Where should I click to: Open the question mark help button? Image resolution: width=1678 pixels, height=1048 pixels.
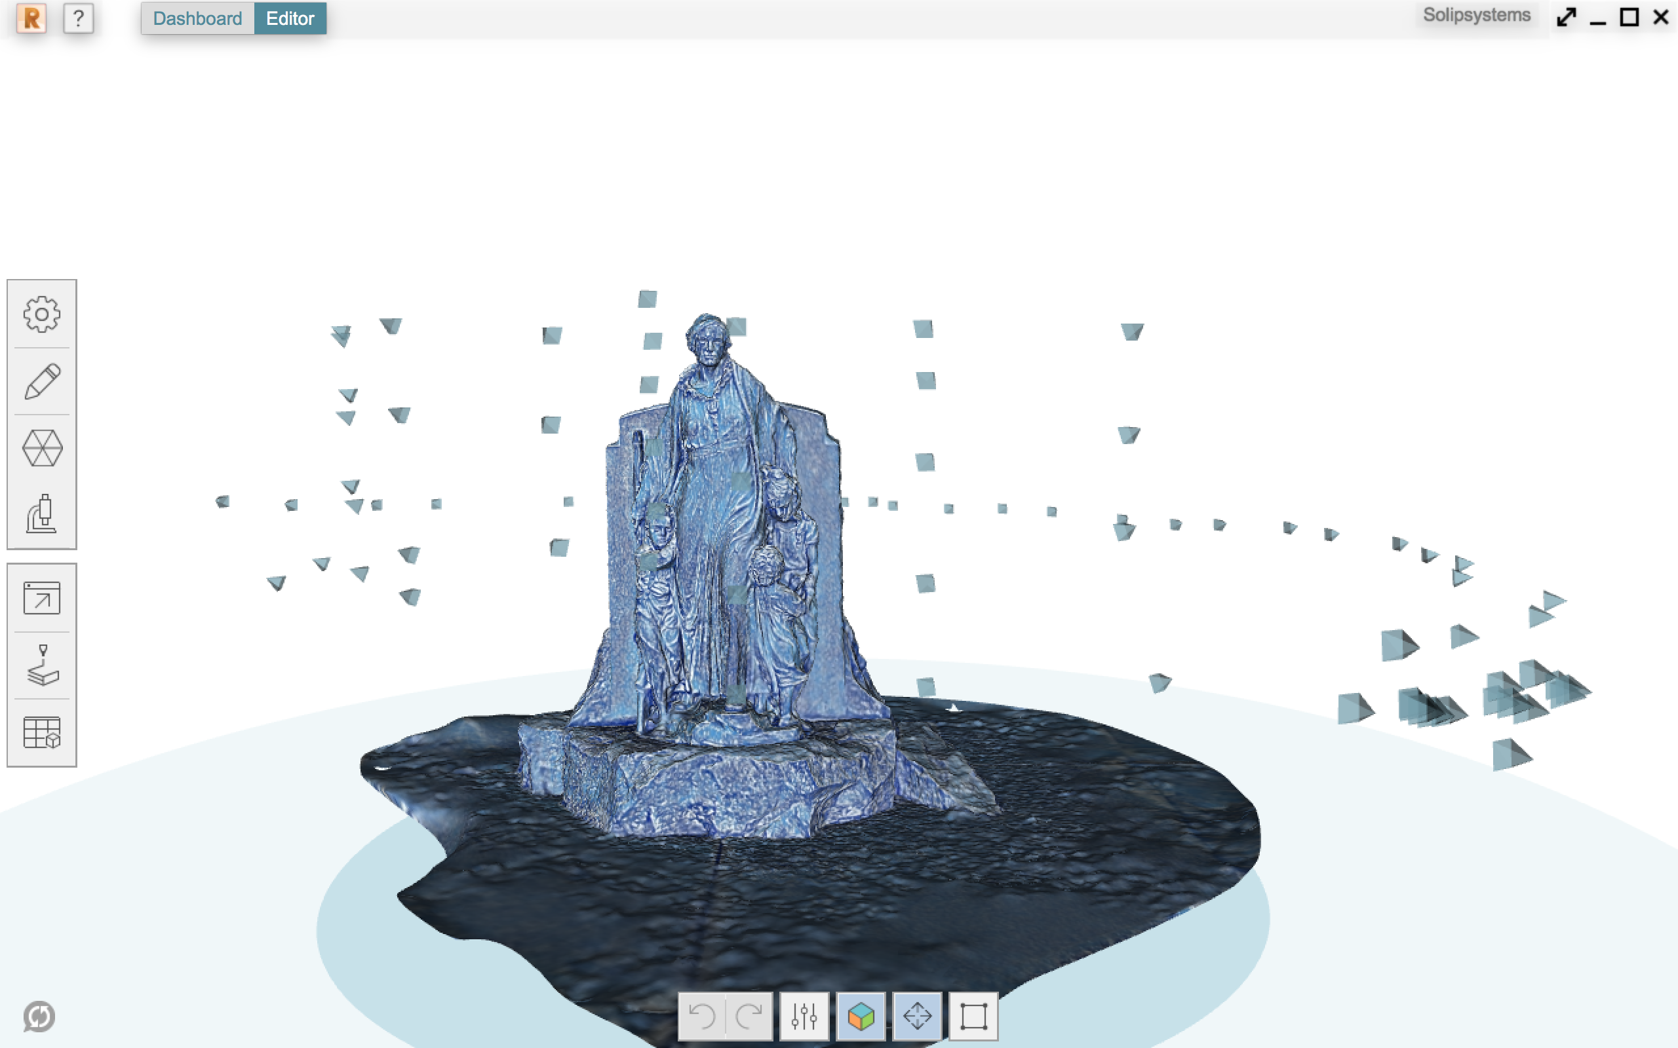point(79,18)
